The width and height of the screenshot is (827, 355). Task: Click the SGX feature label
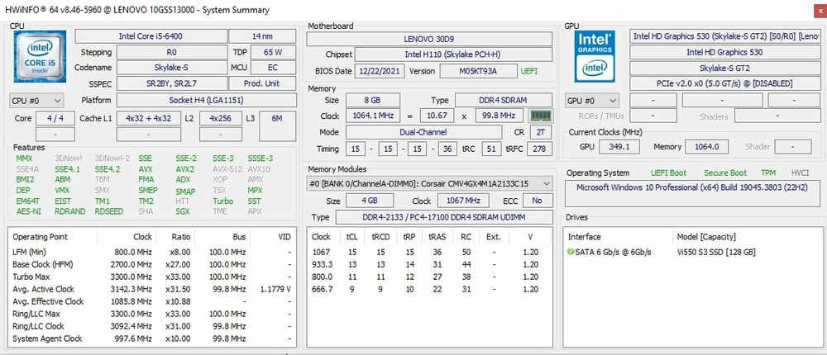coord(183,211)
